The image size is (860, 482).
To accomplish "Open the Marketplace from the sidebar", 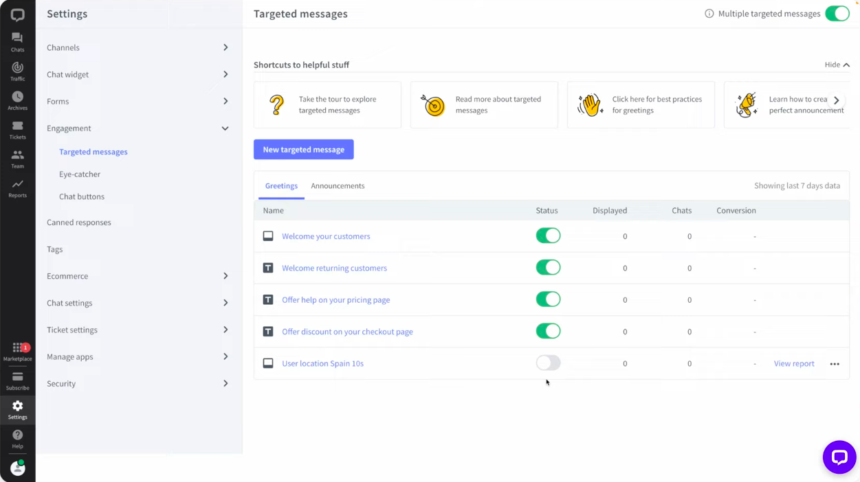I will point(17,350).
